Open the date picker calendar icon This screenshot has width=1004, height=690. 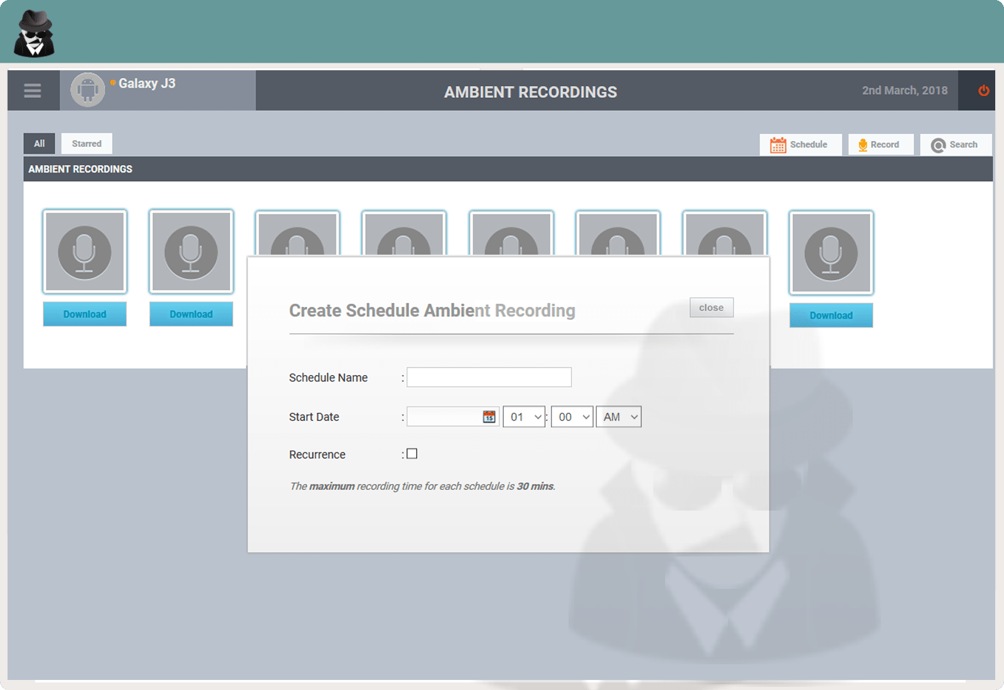point(489,417)
